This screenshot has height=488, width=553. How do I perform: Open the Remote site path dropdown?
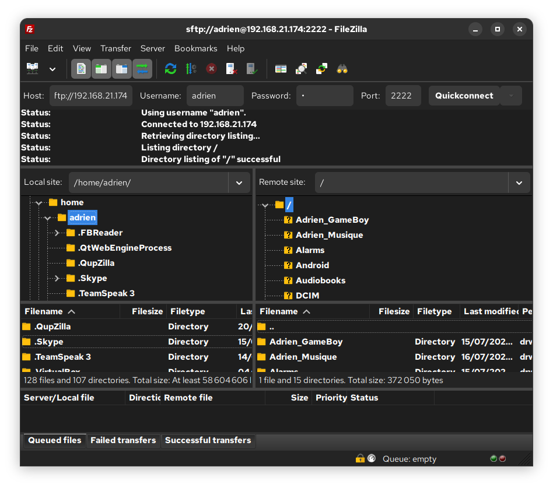pos(519,182)
